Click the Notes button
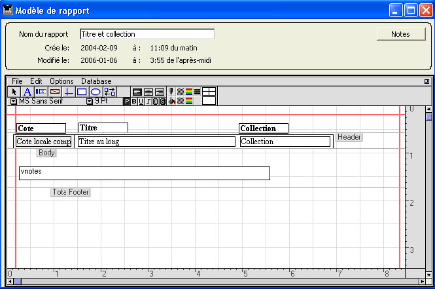The image size is (435, 289). tap(400, 34)
